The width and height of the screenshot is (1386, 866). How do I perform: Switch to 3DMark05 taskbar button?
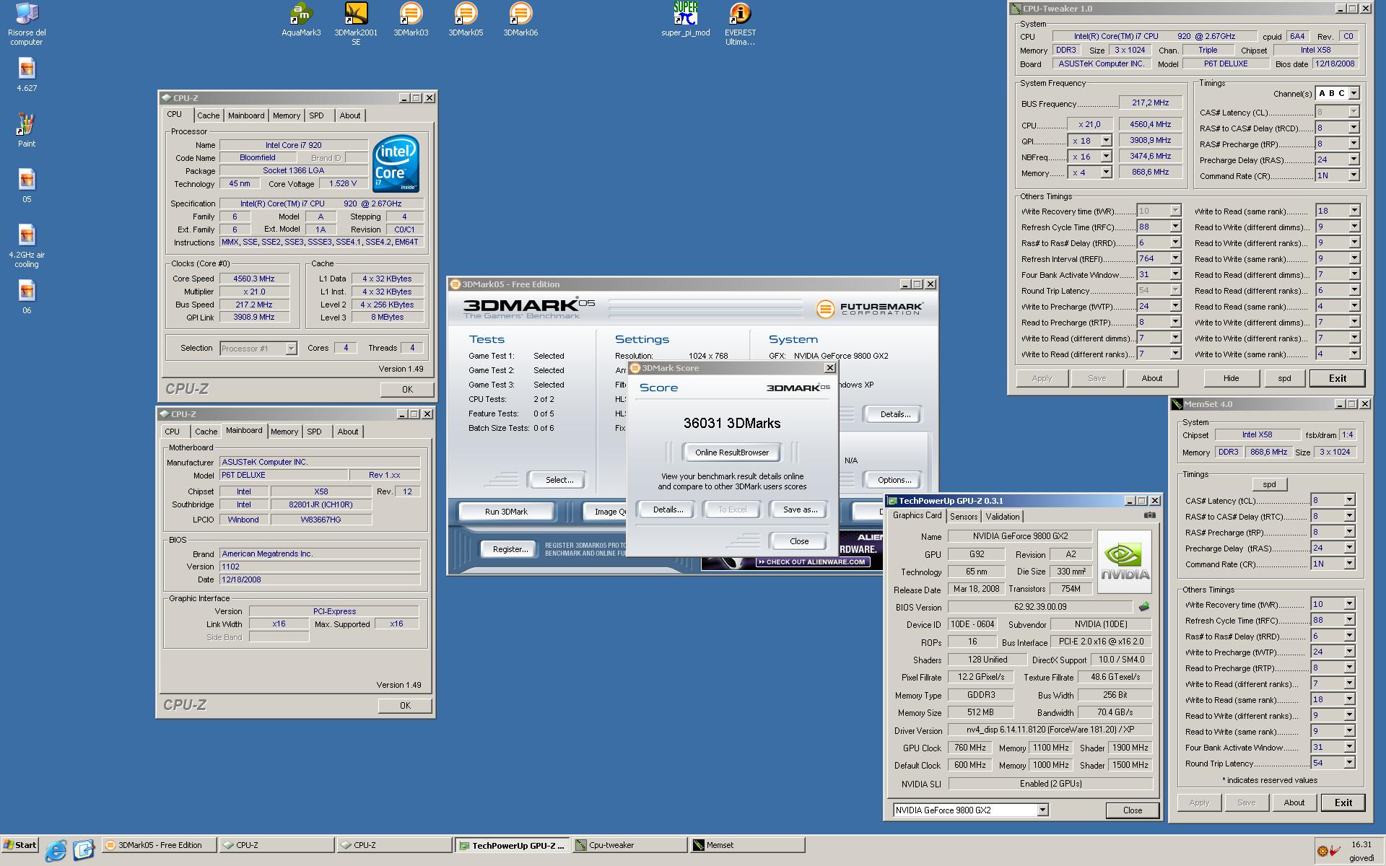point(159,845)
